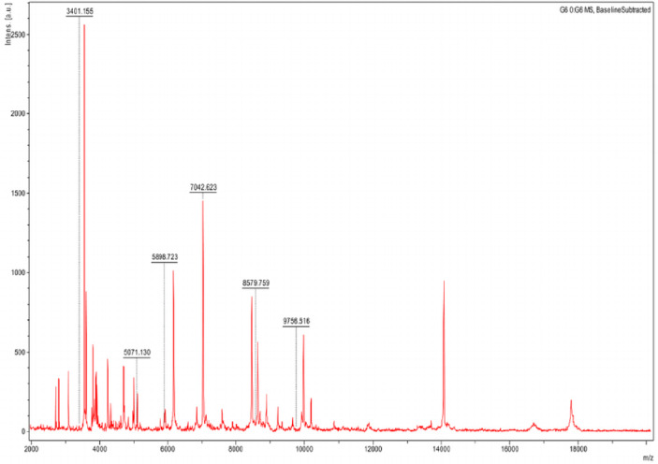Click the 2000 tick on the intensity axis
658x464 pixels.
[18, 114]
